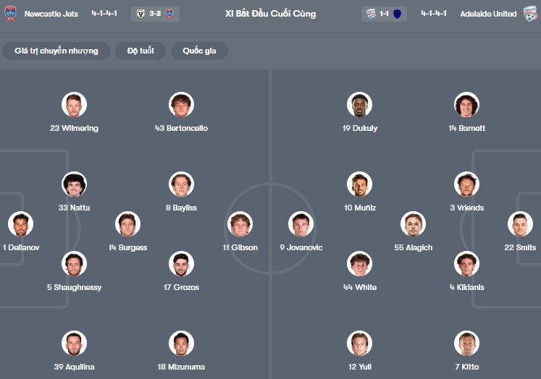Click the Newcastle Jets club crest
The height and width of the screenshot is (379, 541).
(x=10, y=14)
